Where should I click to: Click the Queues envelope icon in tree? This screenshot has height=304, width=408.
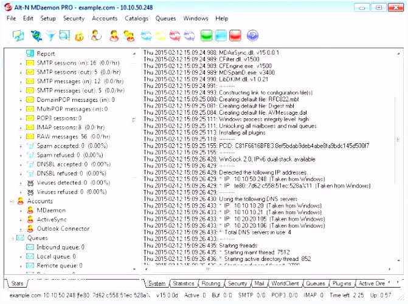point(20,238)
